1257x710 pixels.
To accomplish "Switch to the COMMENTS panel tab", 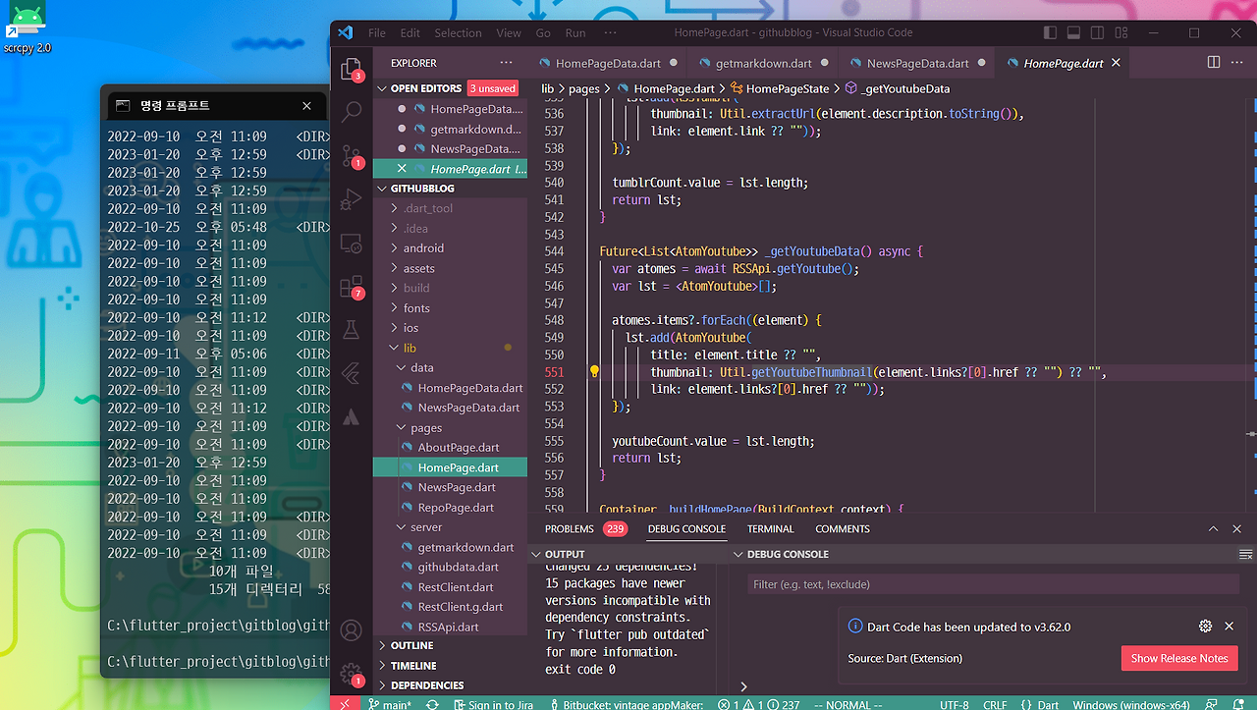I will point(843,528).
